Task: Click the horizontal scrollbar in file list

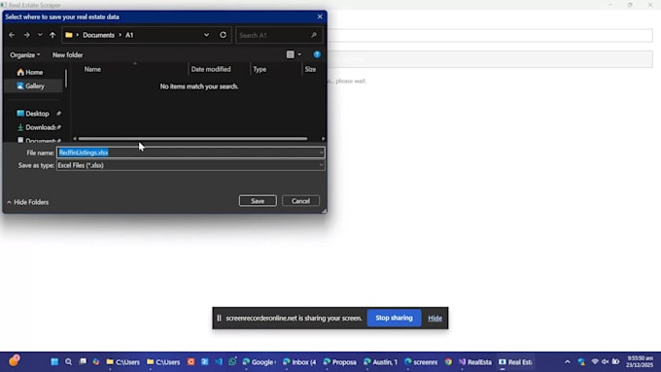Action: click(192, 139)
